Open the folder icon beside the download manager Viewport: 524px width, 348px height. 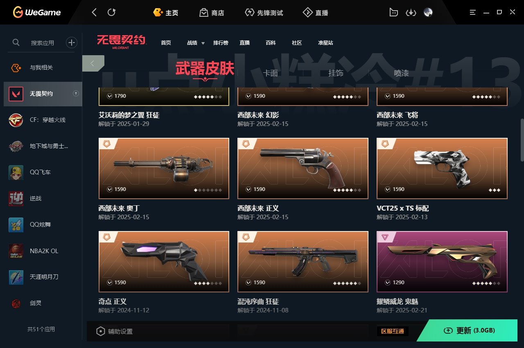(393, 13)
